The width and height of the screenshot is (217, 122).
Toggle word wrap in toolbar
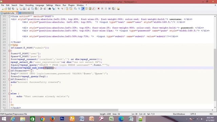pos(75,9)
